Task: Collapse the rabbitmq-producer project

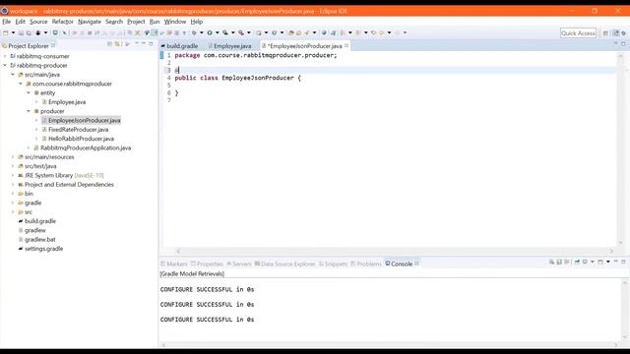Action: 5,65
